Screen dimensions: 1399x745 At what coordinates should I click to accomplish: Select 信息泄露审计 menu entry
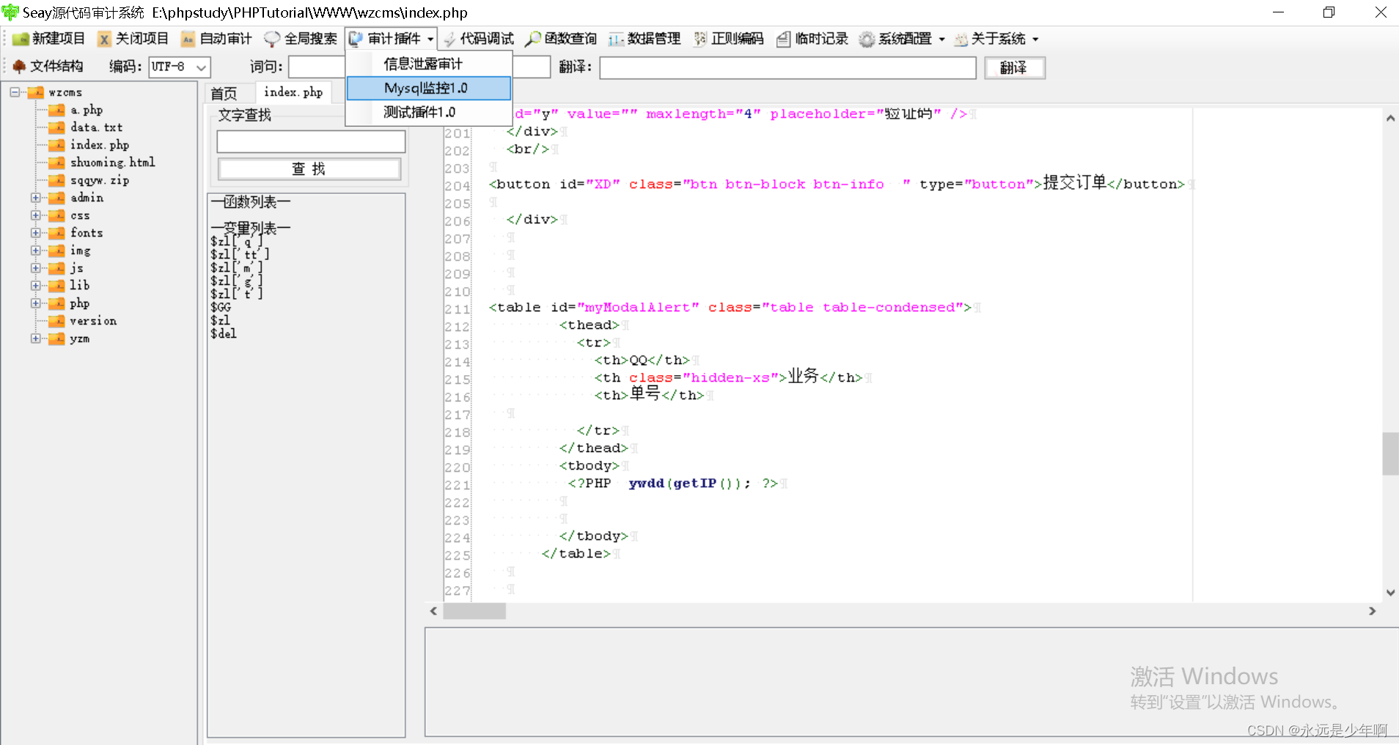coord(428,64)
